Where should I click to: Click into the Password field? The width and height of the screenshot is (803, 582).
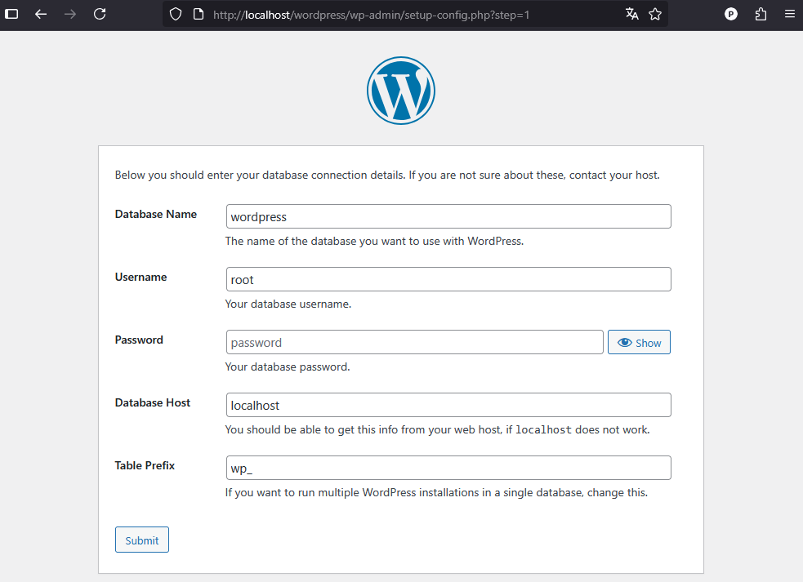point(415,343)
